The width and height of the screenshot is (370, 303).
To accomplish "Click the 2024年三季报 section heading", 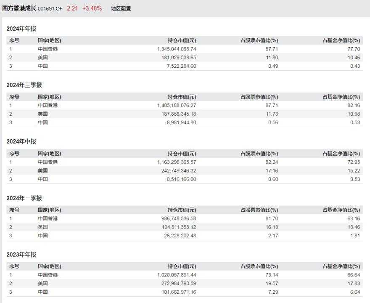I will (24, 85).
